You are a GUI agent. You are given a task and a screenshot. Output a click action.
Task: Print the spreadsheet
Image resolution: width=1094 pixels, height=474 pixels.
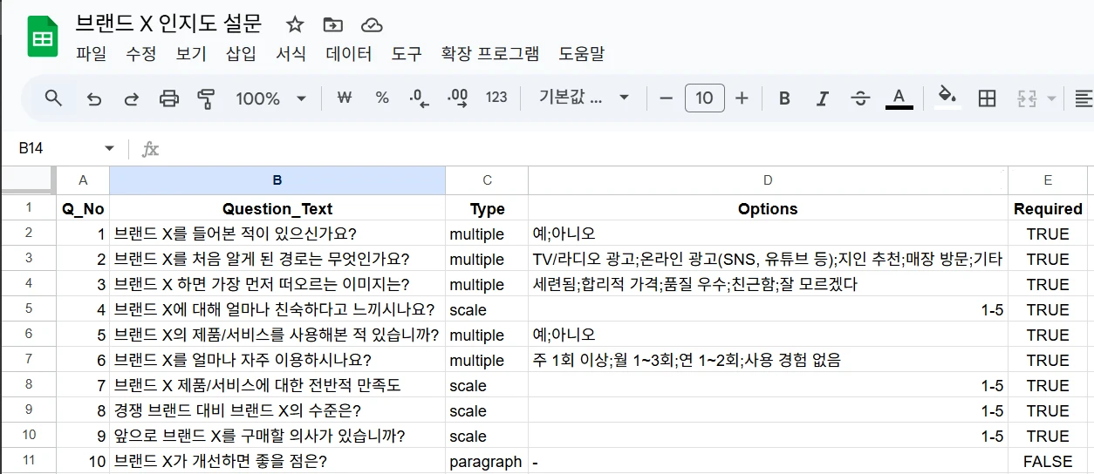pyautogui.click(x=169, y=98)
